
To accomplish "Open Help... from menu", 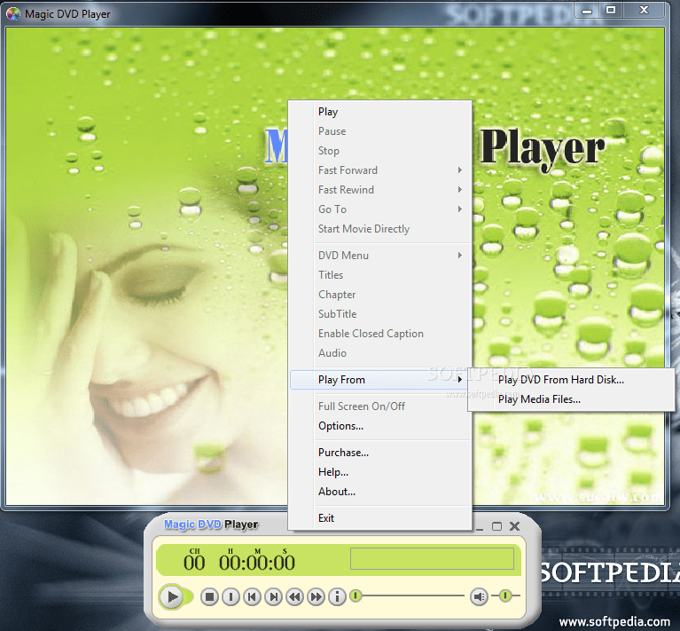I will click(380, 472).
